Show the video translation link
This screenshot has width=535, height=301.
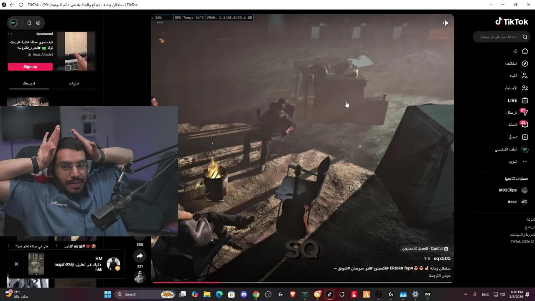click(x=440, y=276)
